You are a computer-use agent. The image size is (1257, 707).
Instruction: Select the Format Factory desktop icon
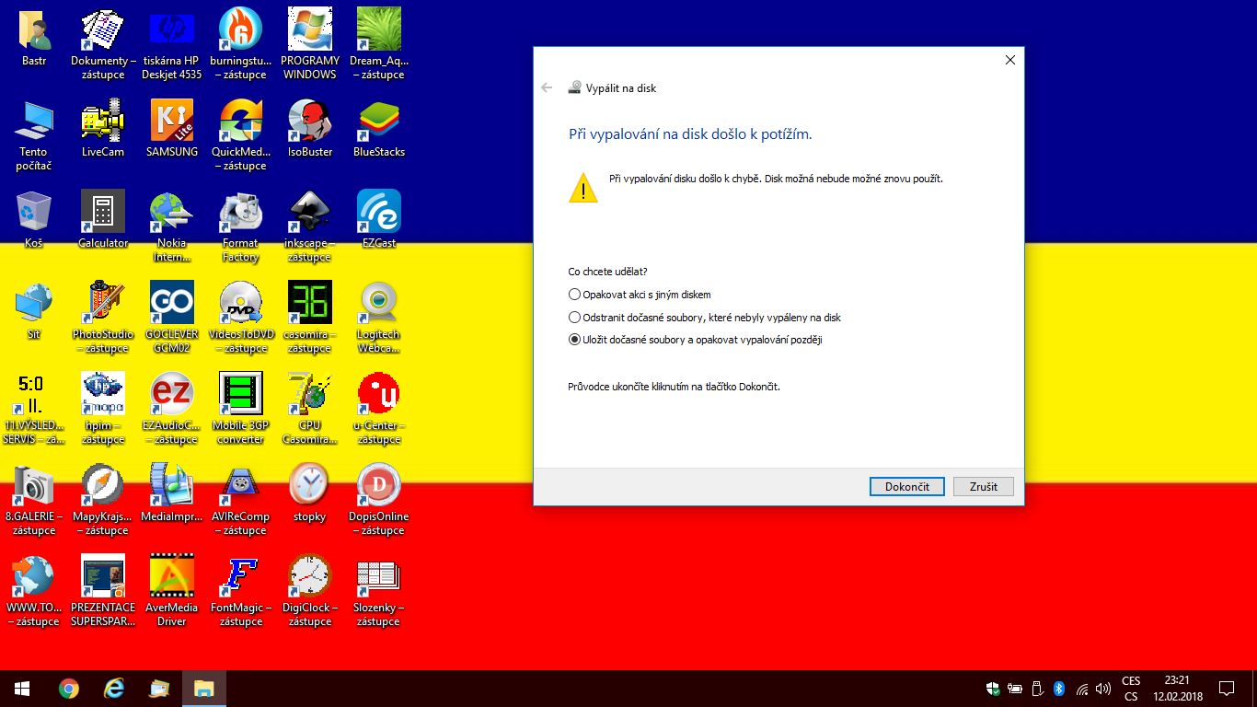240,221
